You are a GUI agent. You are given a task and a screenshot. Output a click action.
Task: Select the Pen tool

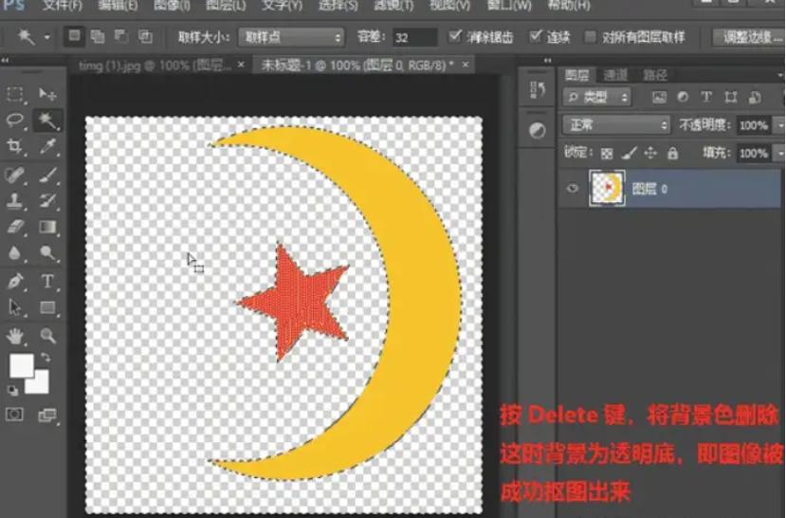[15, 282]
